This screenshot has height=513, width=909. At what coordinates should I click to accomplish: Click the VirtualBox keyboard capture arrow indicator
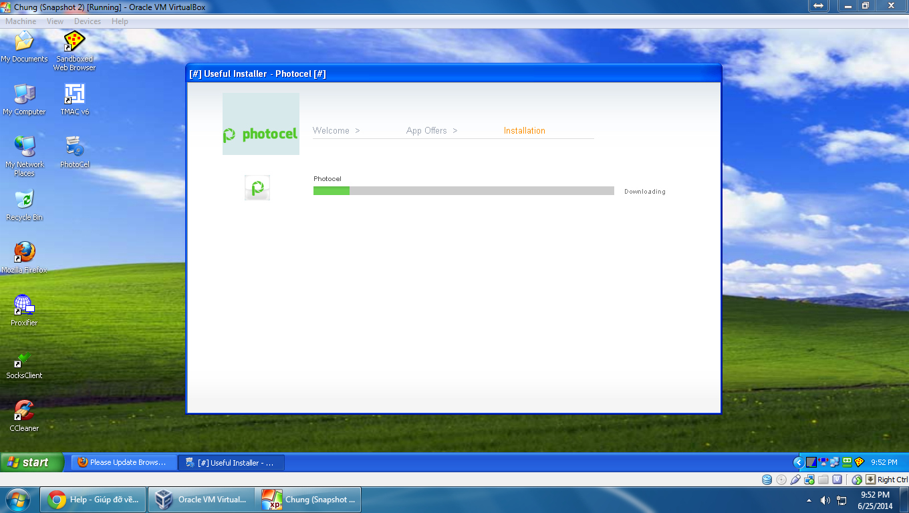tap(870, 480)
